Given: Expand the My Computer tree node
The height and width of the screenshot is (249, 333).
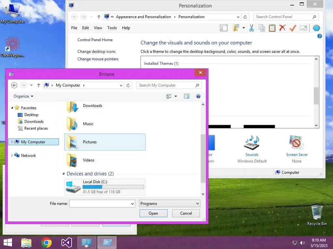Looking at the screenshot, I should [x=12, y=142].
